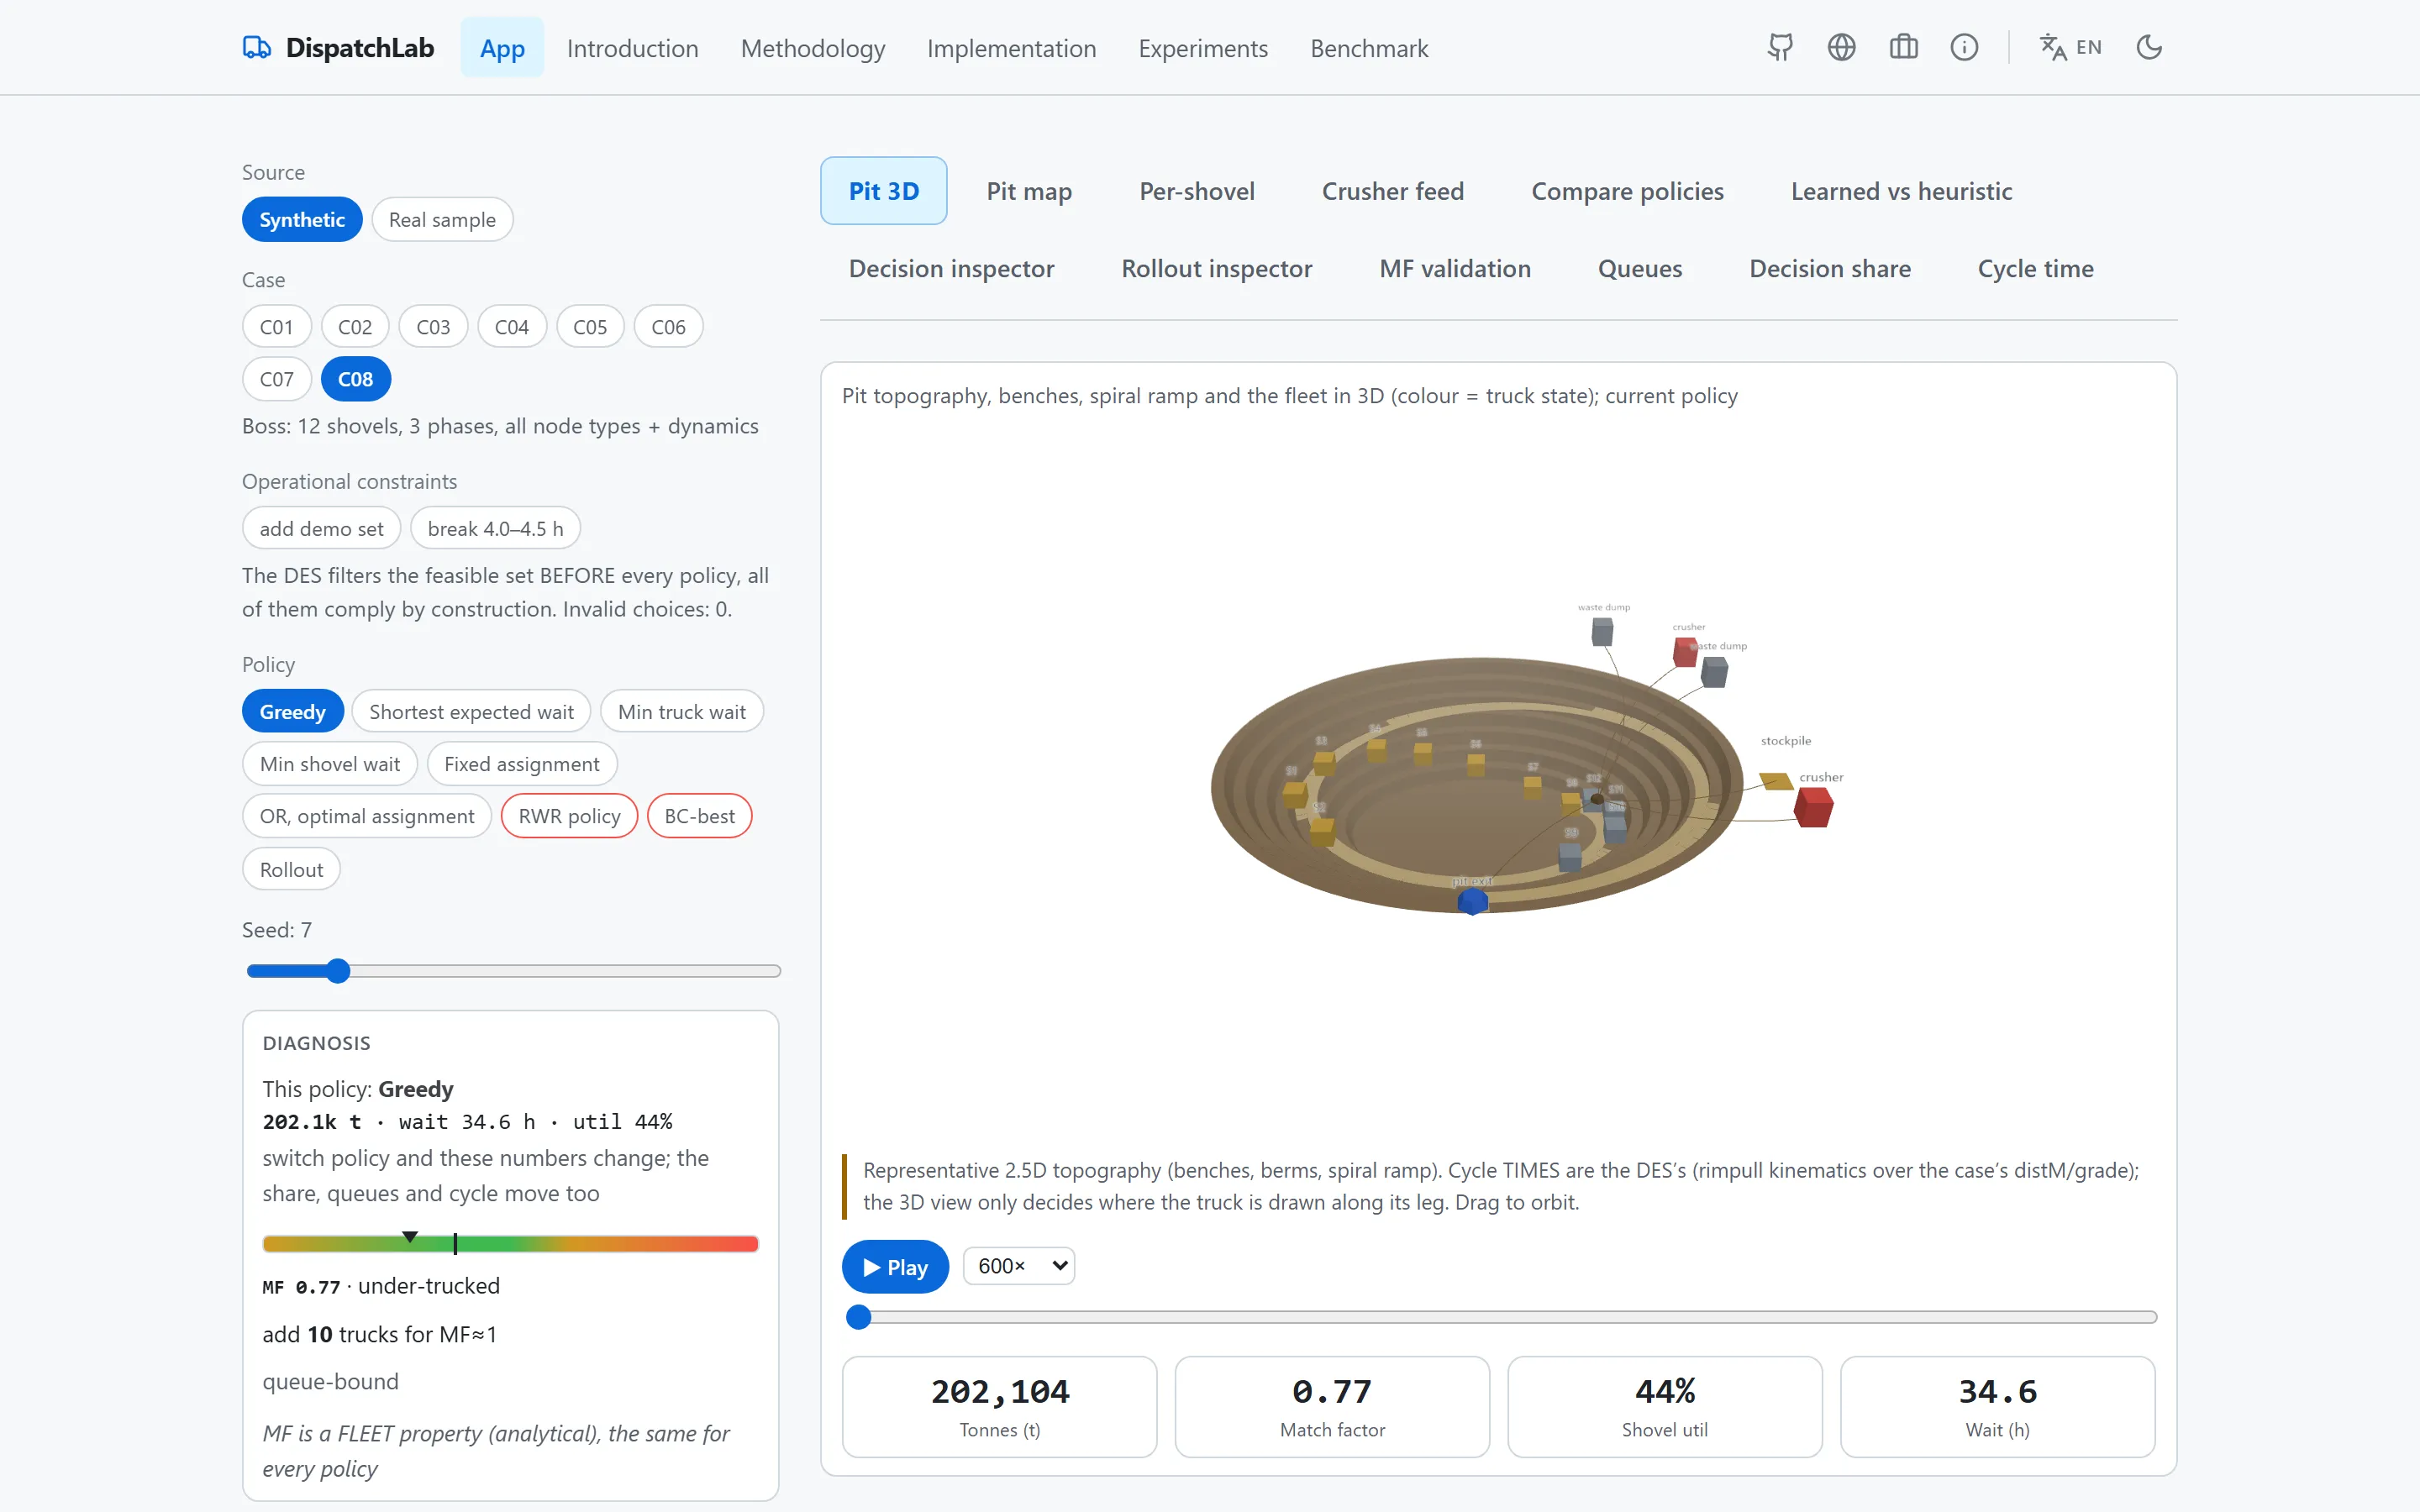Switch to Learned vs heuristic tab
The width and height of the screenshot is (2420, 1512).
pos(1901,190)
